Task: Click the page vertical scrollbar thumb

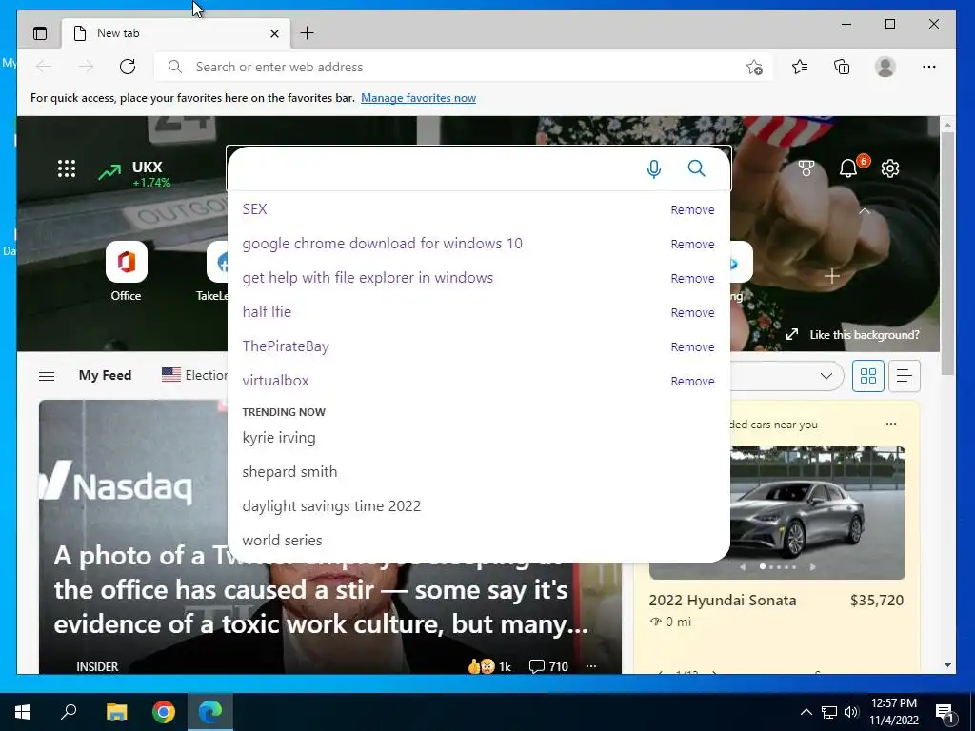Action: 947,251
